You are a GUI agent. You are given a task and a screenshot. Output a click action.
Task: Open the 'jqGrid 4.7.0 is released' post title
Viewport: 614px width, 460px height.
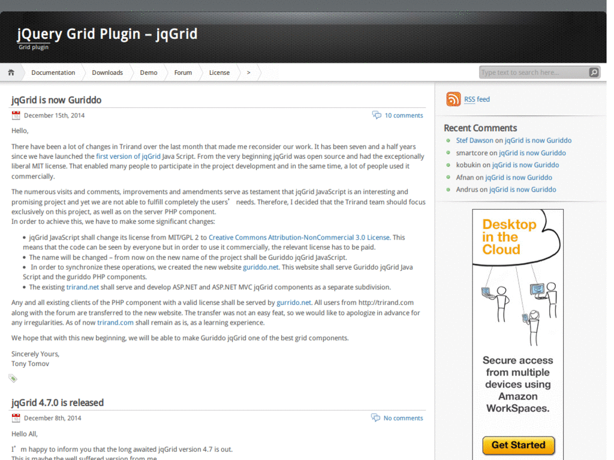pyautogui.click(x=58, y=402)
